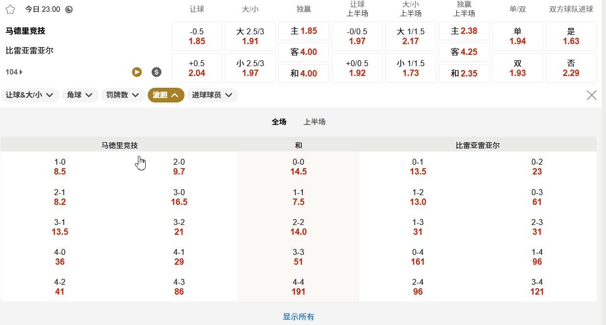Viewport: 606px width, 325px height.
Task: Expand 进球球员 dropdown
Action: (212, 95)
